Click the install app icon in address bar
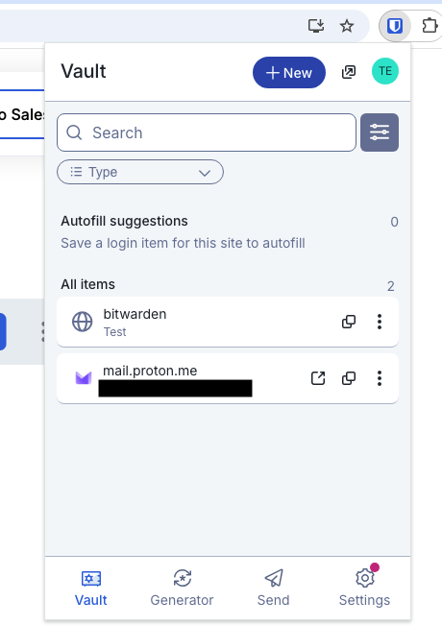Viewport: 442px width, 625px height. [x=316, y=26]
